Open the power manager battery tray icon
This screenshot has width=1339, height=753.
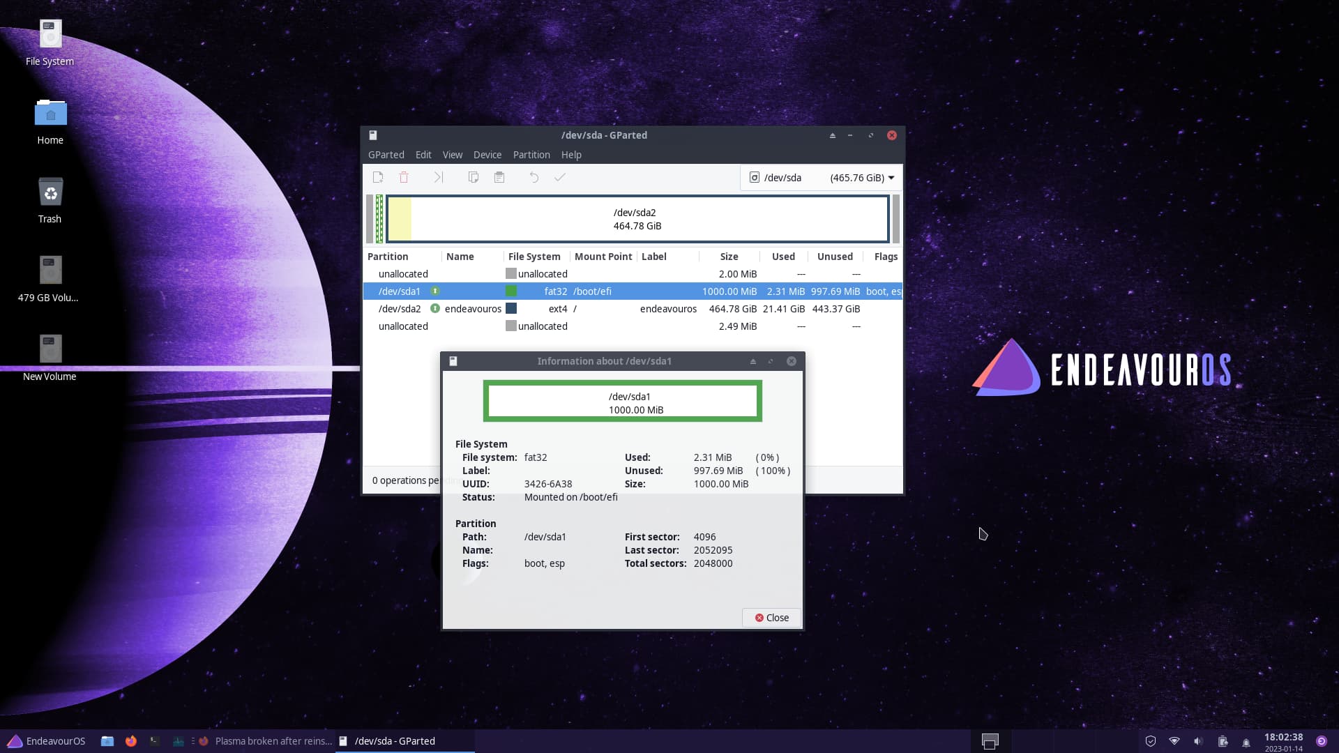(1223, 741)
